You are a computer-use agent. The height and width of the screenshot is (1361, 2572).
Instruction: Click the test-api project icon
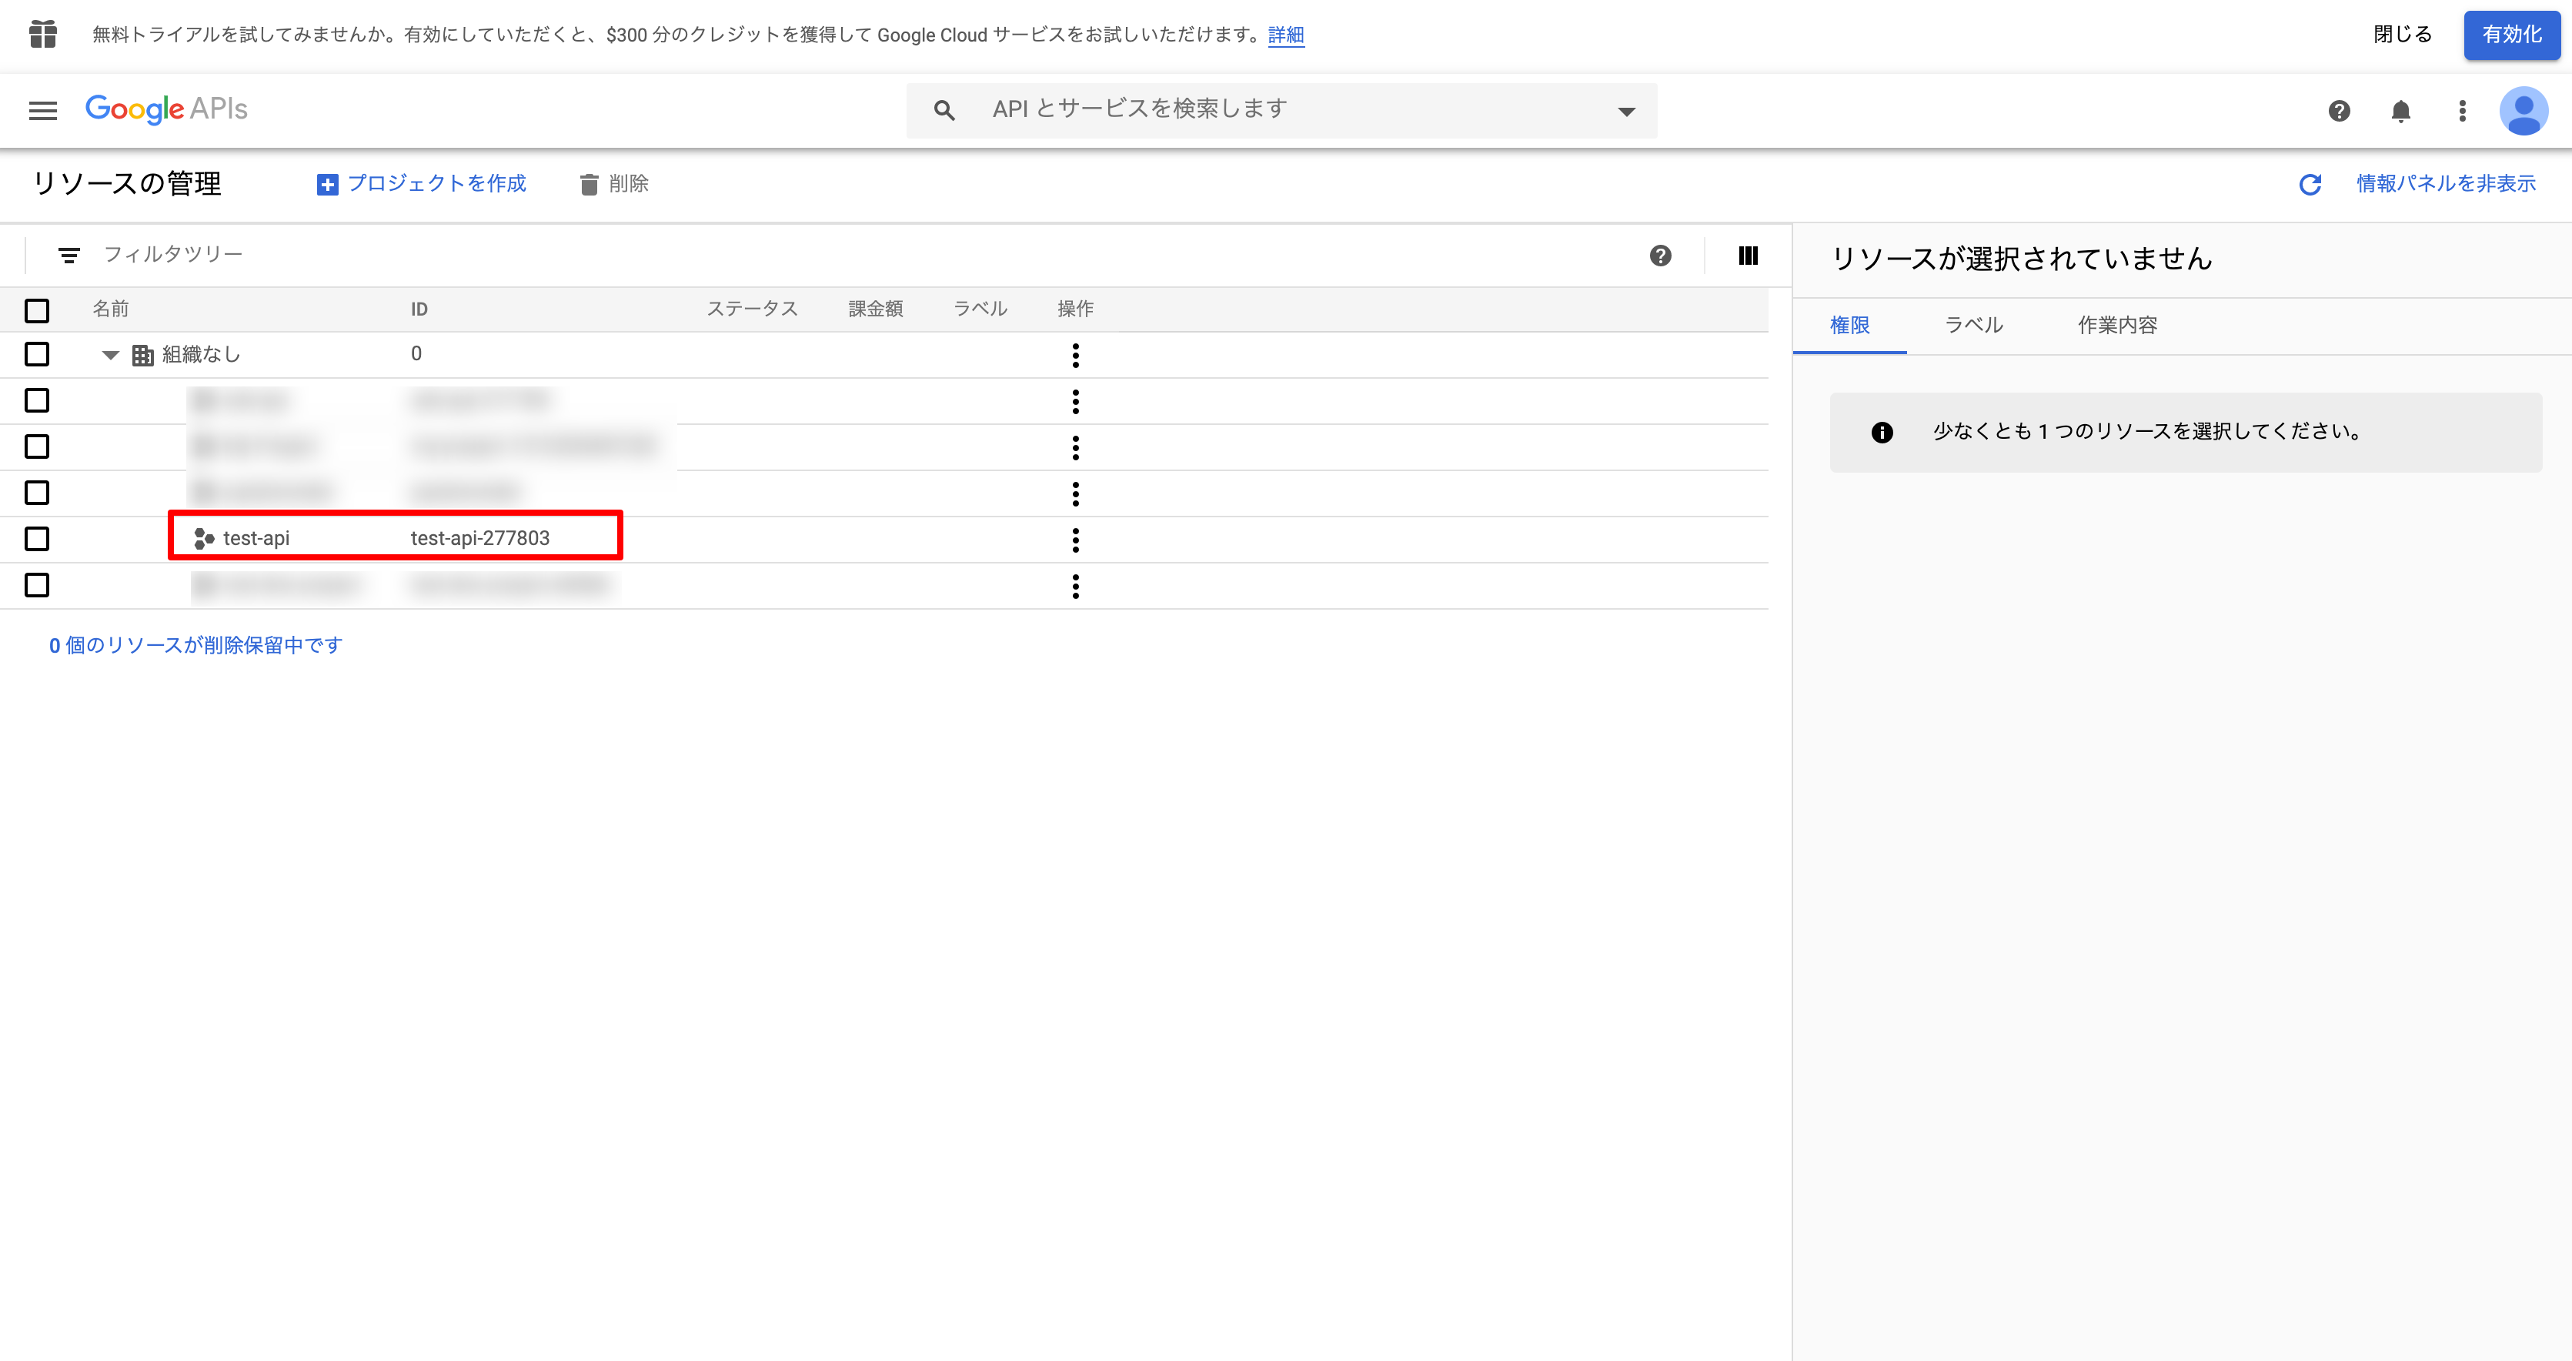pos(205,539)
